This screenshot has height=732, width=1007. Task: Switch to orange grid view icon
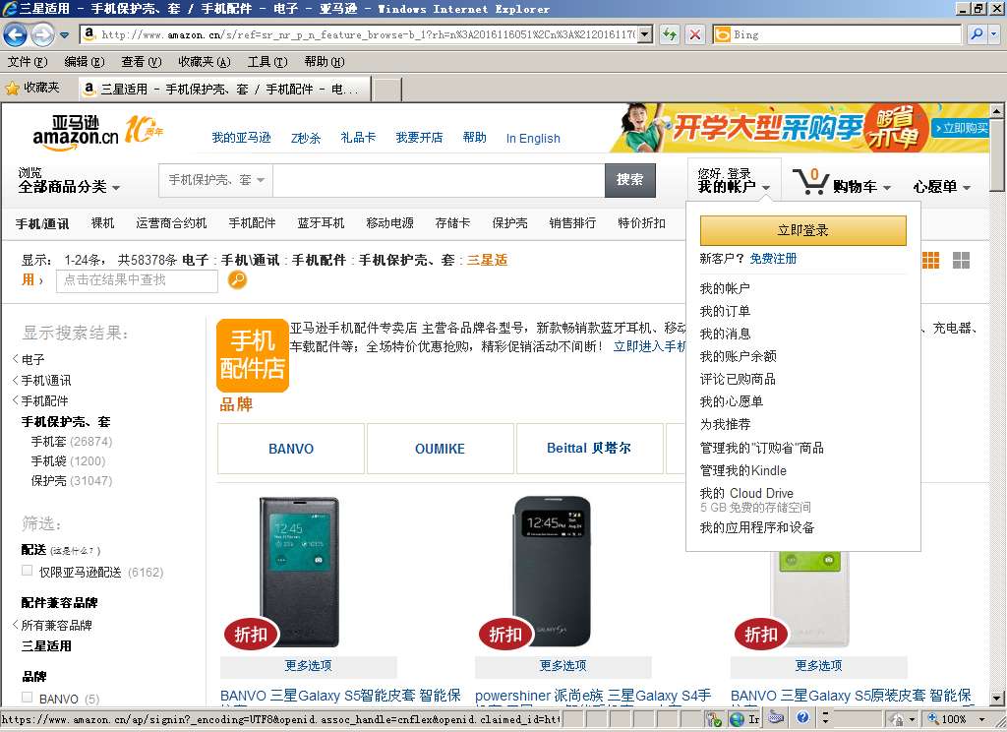pyautogui.click(x=930, y=261)
